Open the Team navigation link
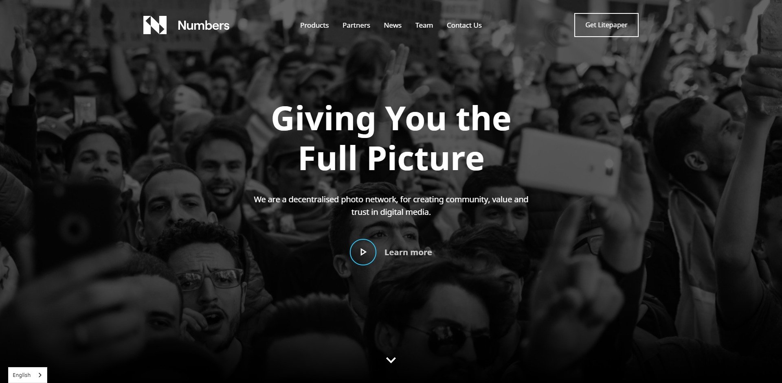 coord(424,25)
